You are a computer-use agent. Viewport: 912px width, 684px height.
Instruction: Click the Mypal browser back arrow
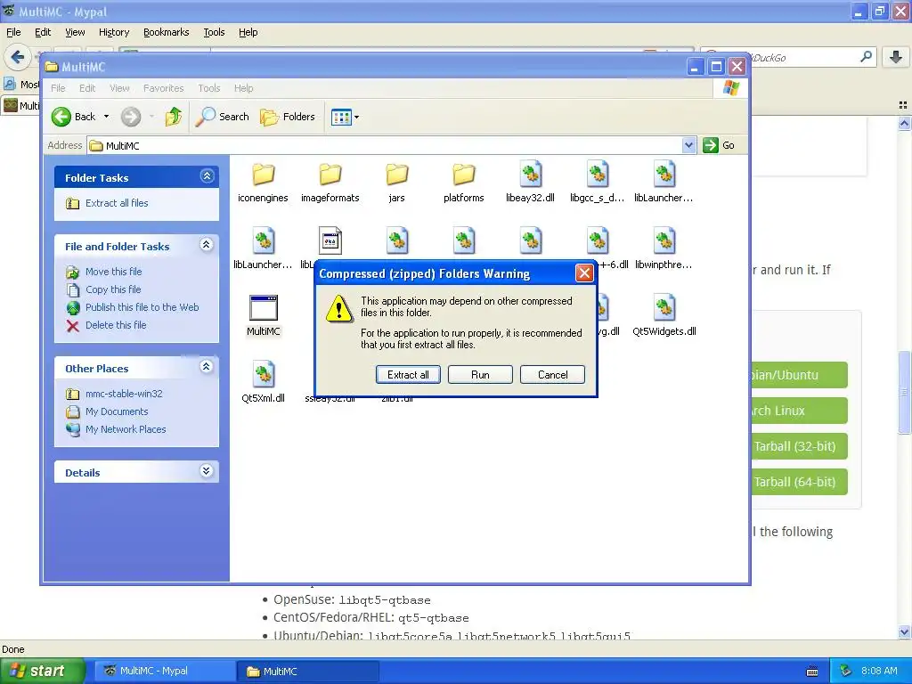point(17,57)
